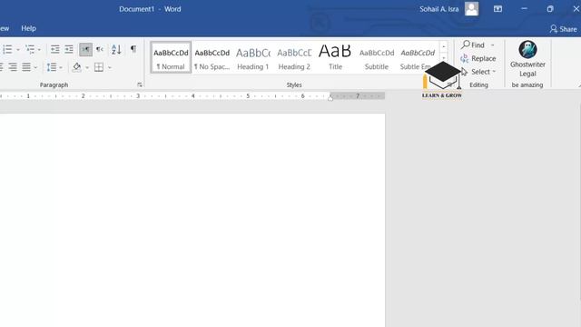
Task: Click the Replace button
Action: click(478, 58)
